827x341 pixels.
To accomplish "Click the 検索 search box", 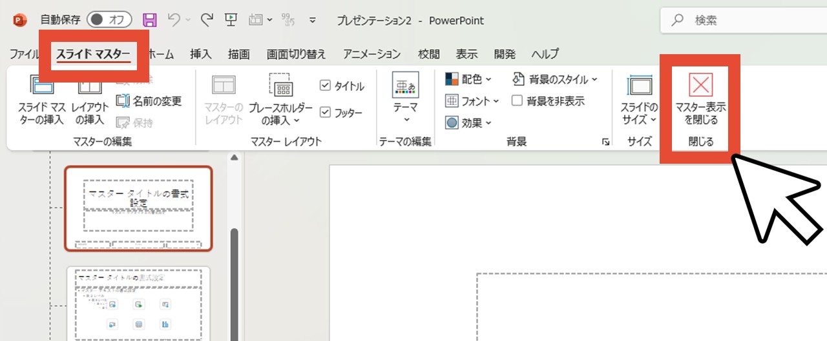I will [x=744, y=21].
